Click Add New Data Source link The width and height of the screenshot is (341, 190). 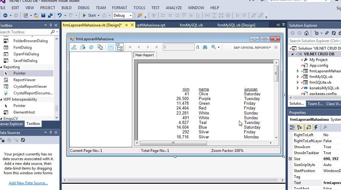click(28, 183)
